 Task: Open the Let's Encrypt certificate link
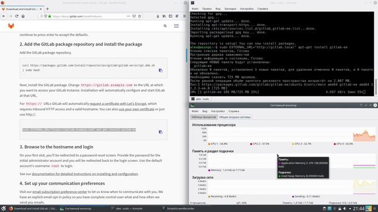tap(118, 104)
